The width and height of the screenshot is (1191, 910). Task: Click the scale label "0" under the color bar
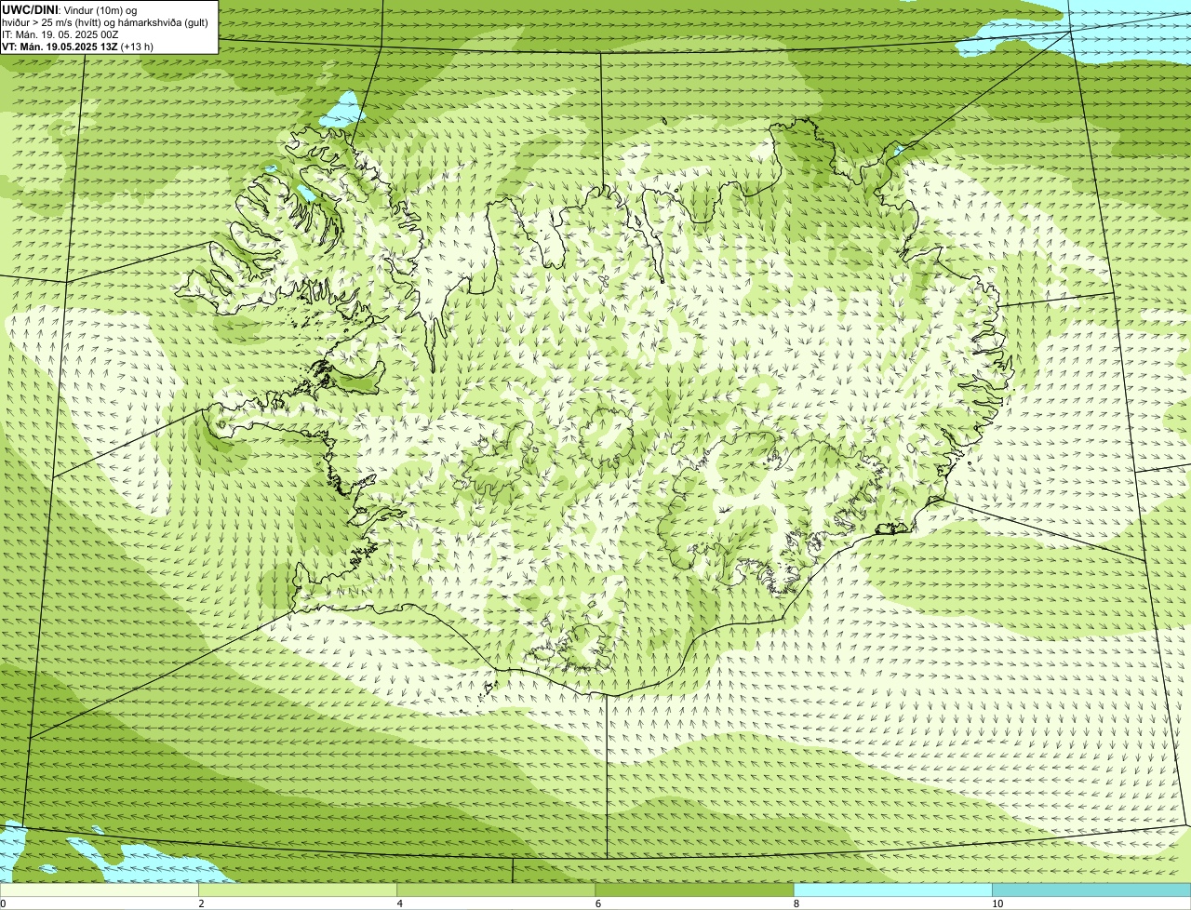(x=4, y=903)
